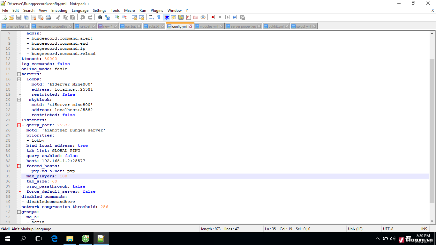Click the Print icon in toolbar
Image resolution: width=436 pixels, height=245 pixels.
tap(48, 17)
